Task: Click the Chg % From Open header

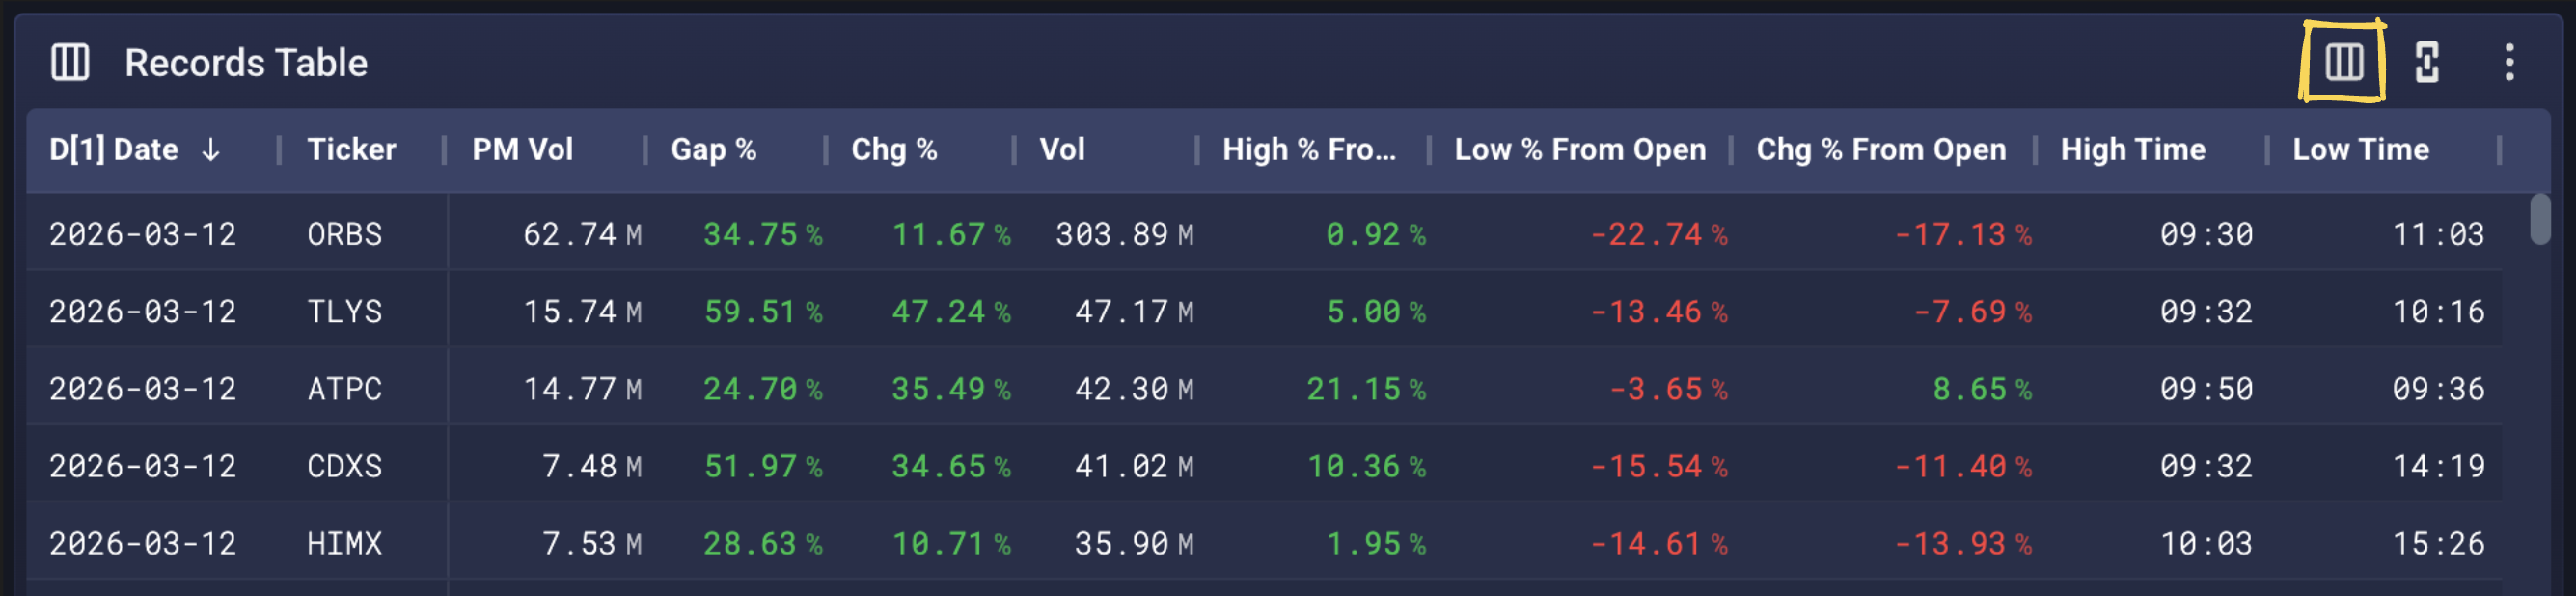Action: click(x=1880, y=150)
